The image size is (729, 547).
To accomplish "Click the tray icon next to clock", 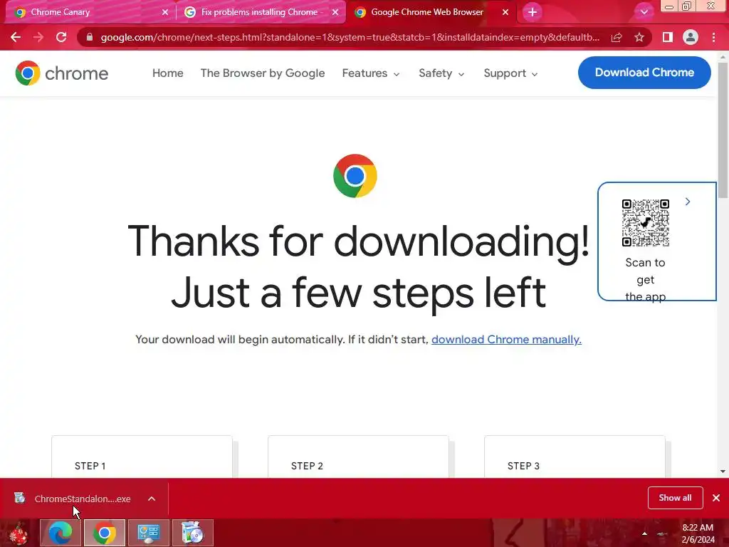I will 663,534.
